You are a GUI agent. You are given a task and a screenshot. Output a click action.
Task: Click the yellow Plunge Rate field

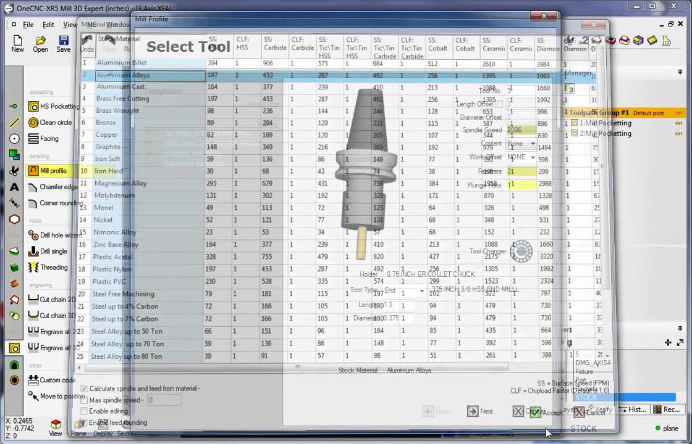[521, 184]
